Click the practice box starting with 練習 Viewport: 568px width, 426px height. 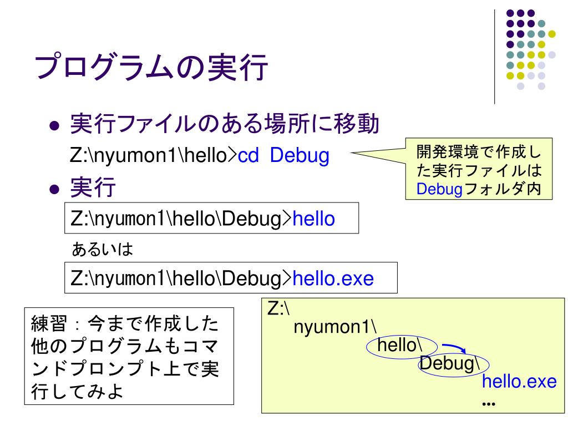click(129, 356)
